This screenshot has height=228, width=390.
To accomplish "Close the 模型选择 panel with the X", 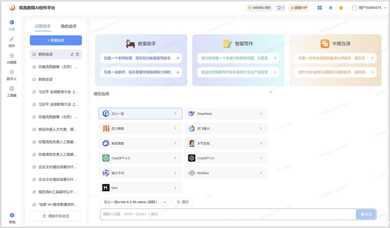I will pyautogui.click(x=271, y=92).
